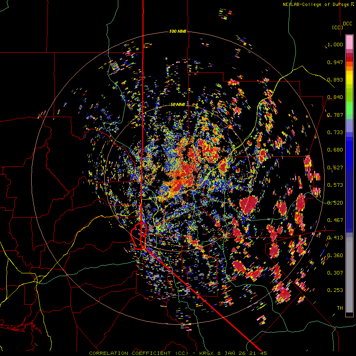Click the 0.467 scale value
The height and width of the screenshot is (356, 356).
pos(335,220)
